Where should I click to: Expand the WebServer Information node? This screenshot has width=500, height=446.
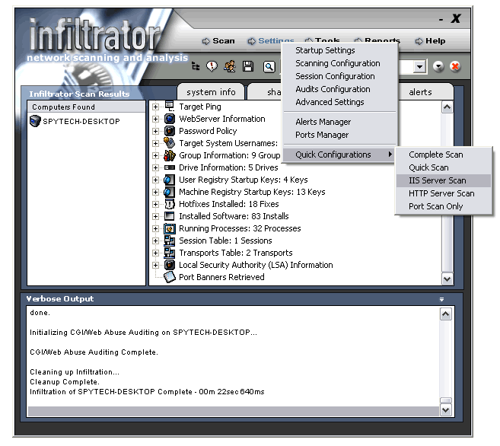point(155,119)
